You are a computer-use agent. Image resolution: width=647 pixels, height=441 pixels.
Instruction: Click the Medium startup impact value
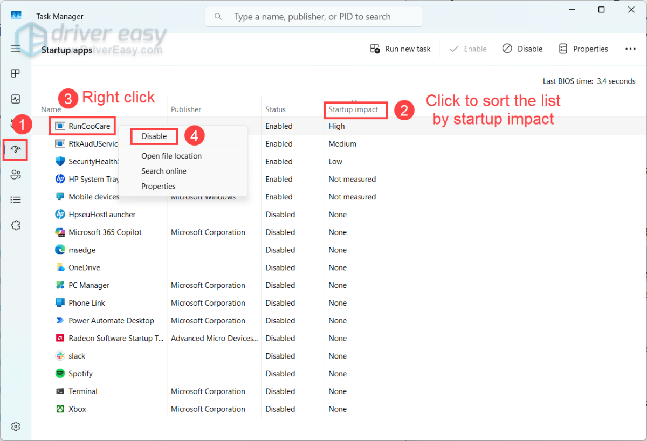click(x=342, y=144)
